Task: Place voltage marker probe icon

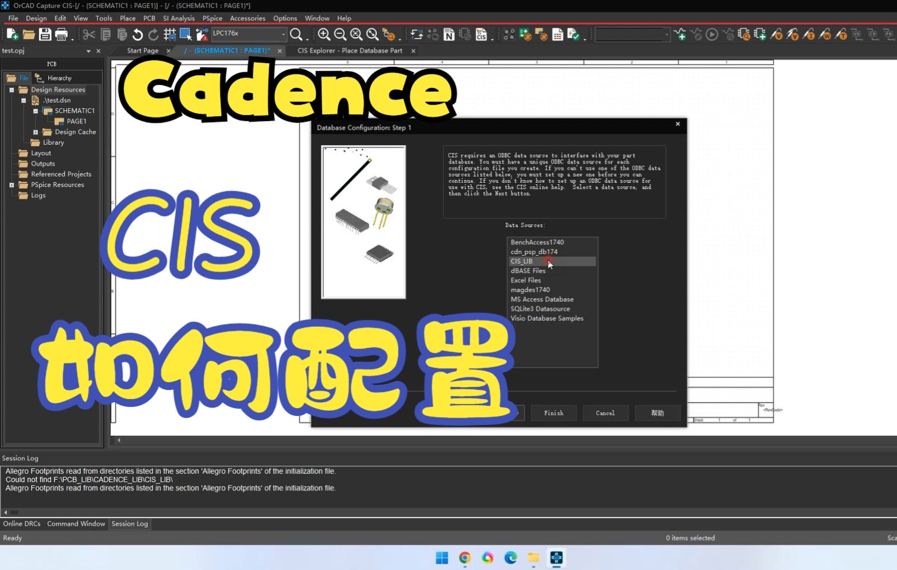Action: click(x=777, y=35)
